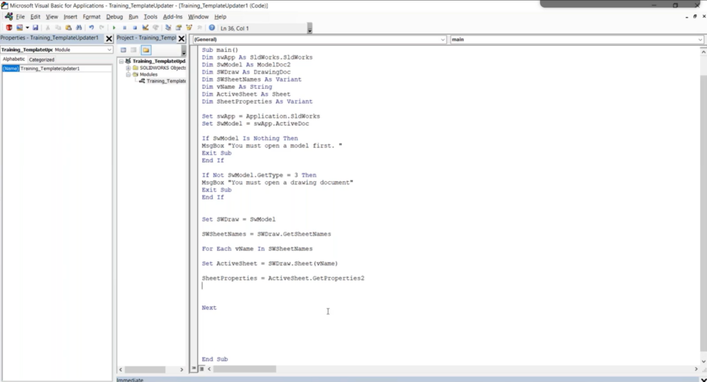Open the Insert Module dropdown arrow
707x382 pixels.
click(x=27, y=28)
